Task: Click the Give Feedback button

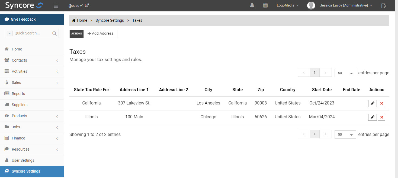Action: 32,19
